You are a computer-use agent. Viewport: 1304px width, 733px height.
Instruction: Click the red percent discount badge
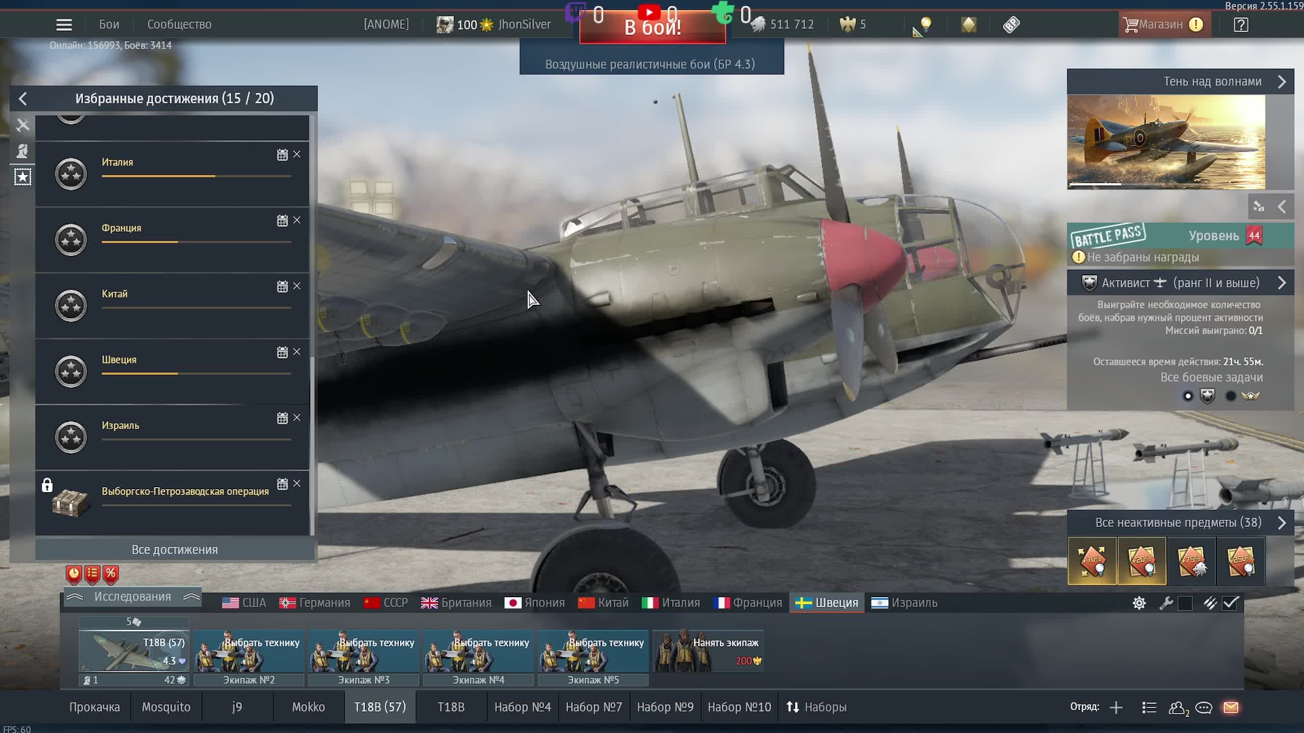pyautogui.click(x=111, y=575)
